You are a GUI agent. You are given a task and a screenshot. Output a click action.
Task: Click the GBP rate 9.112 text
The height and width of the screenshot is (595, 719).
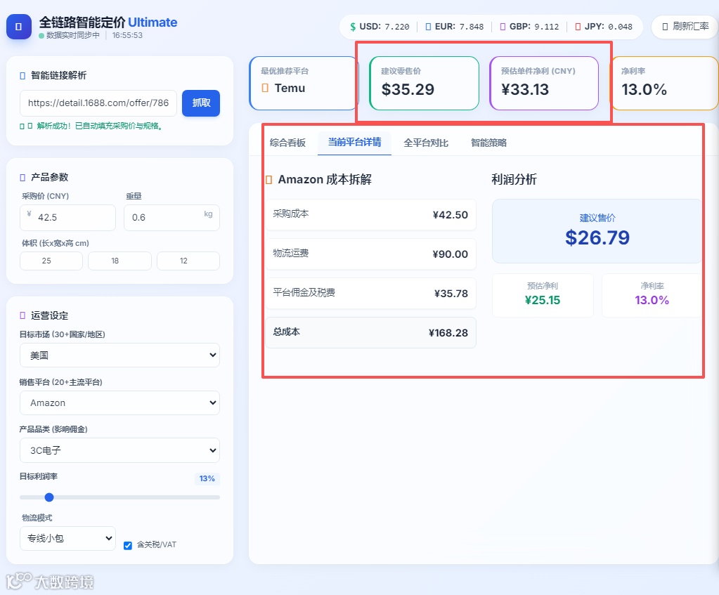547,27
